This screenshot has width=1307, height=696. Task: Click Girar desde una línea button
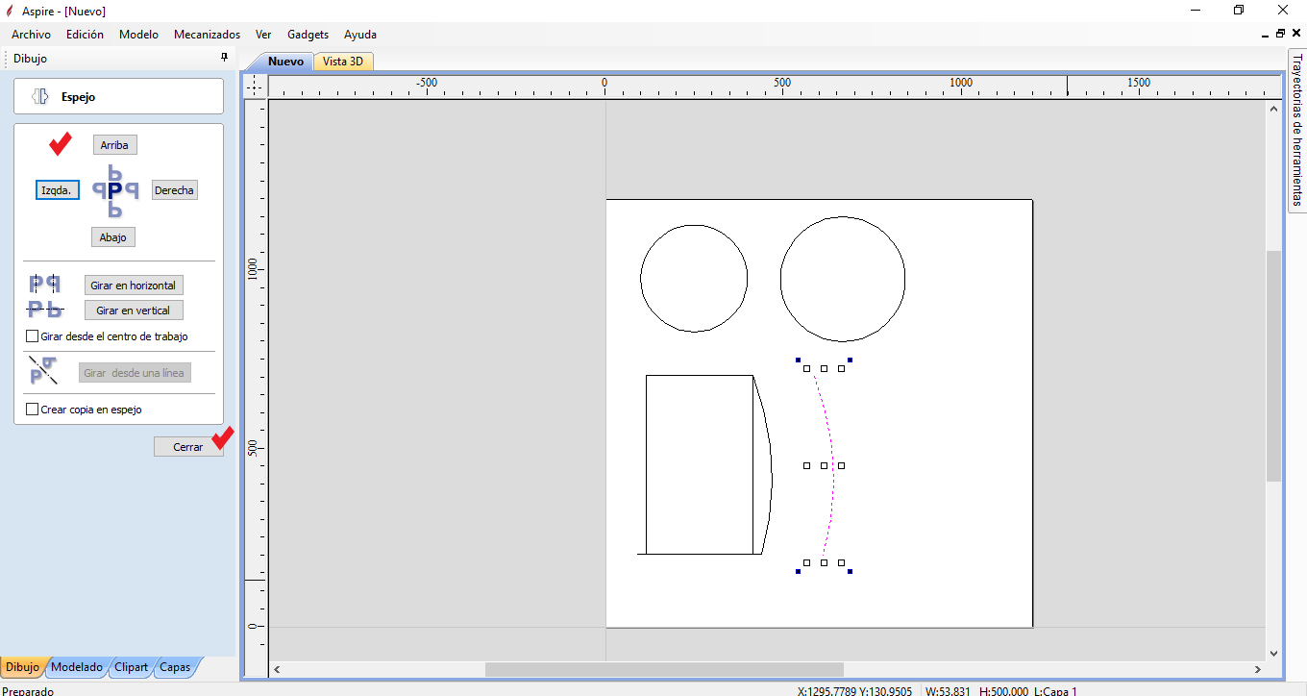[136, 373]
